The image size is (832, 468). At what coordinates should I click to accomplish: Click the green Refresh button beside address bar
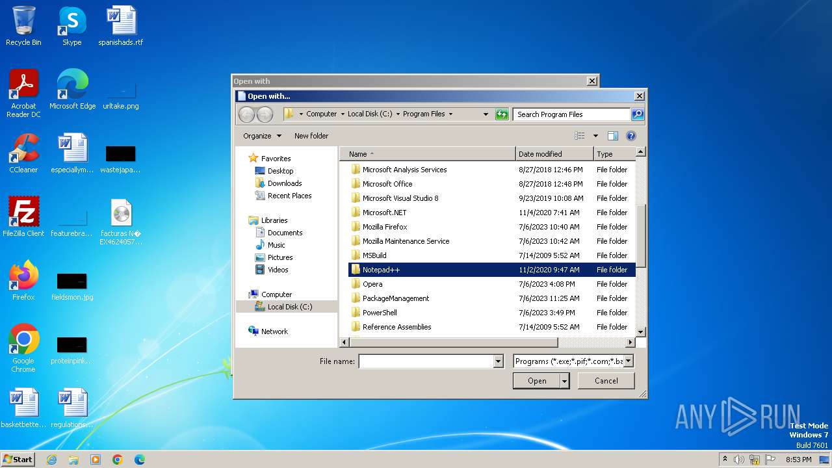501,114
